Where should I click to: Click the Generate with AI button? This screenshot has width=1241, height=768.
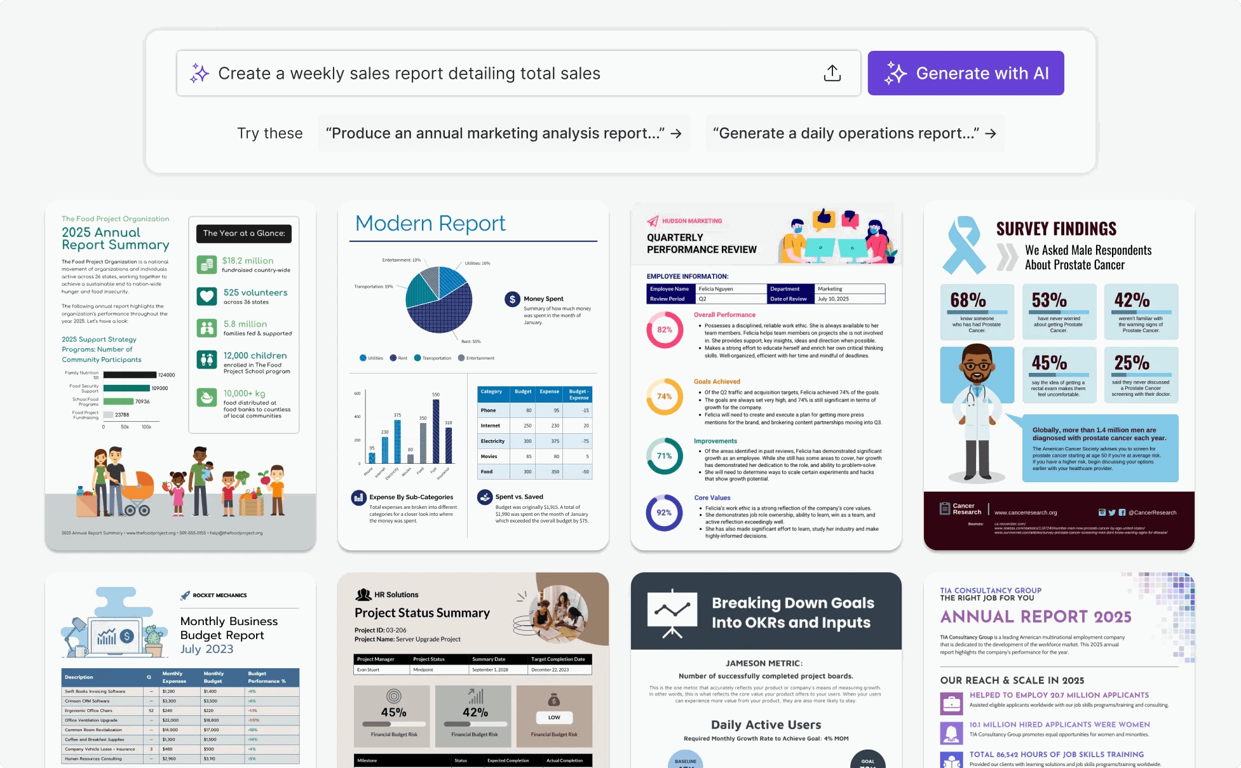click(x=966, y=74)
